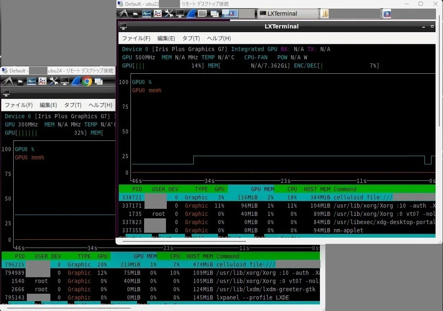Click the folder-icon taskbar button in ubu22 panel

pos(351,14)
